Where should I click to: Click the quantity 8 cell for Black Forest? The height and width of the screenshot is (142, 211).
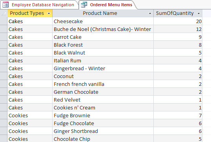[178, 45]
